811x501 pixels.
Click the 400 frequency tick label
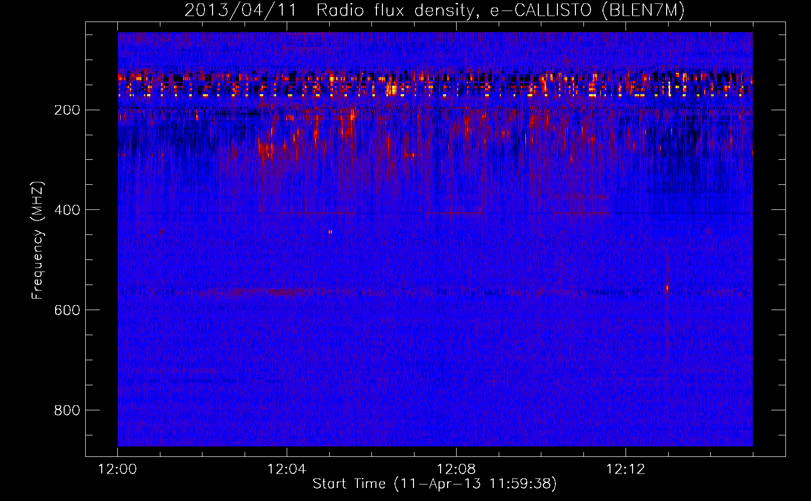67,210
